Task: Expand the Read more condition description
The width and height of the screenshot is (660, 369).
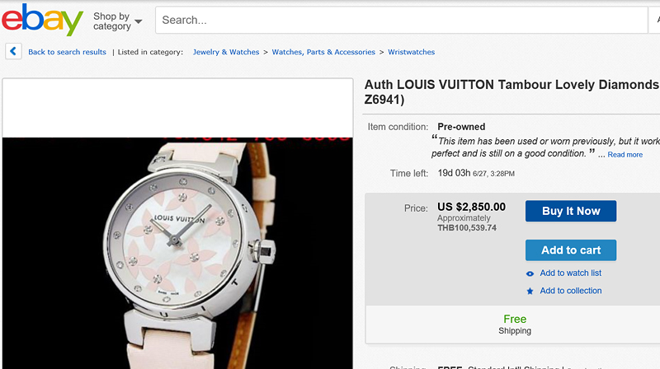Action: [x=625, y=155]
